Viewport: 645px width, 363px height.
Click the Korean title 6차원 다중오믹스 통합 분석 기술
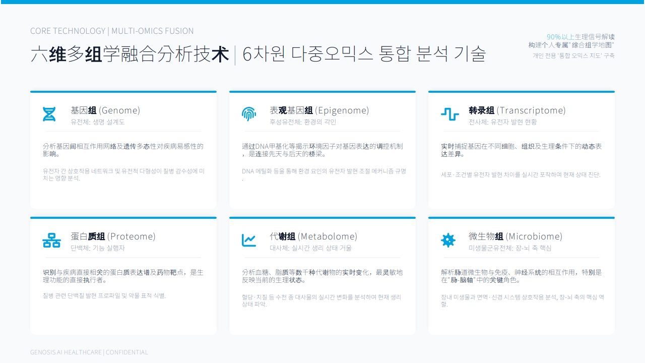[364, 54]
